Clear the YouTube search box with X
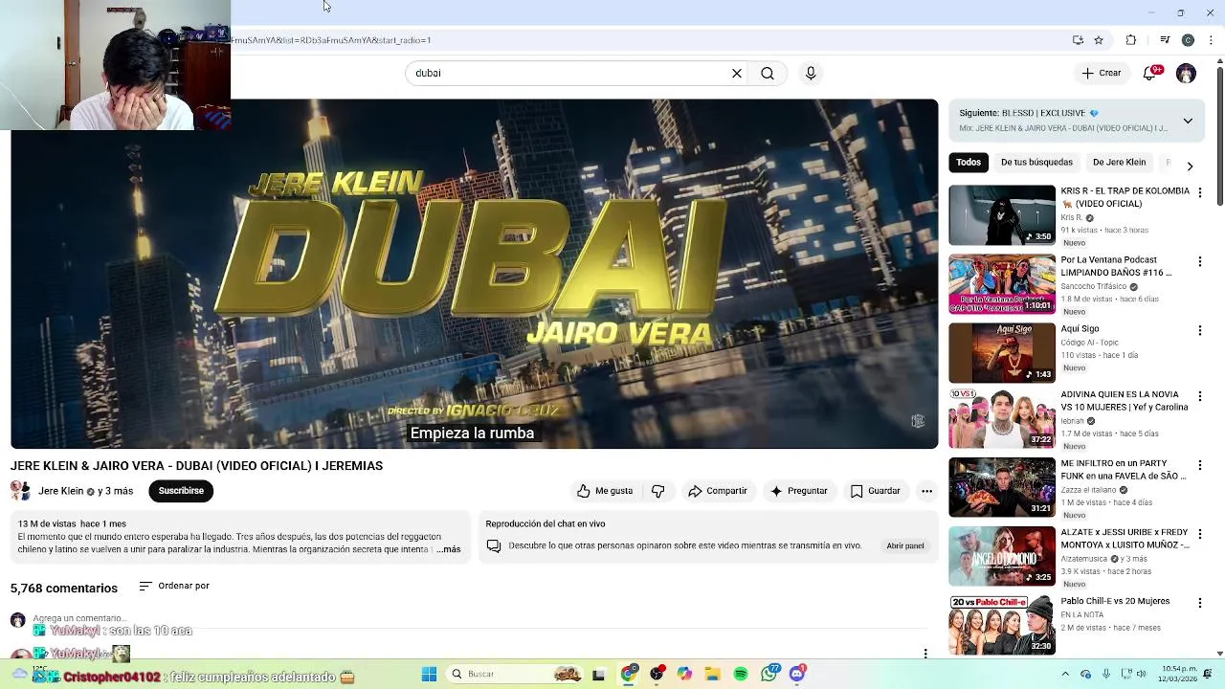 (737, 73)
